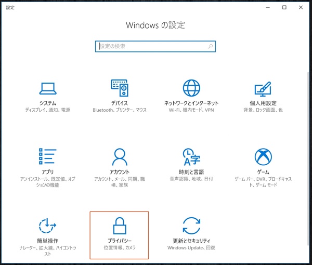This screenshot has width=312, height=265.
Task: Click the 簡単操作 title label
Action: (47, 241)
